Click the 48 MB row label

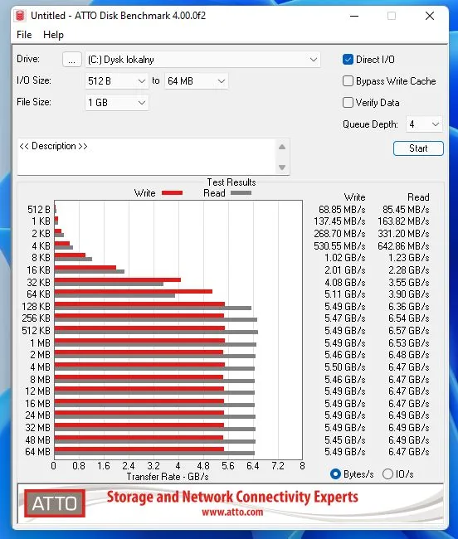click(38, 440)
